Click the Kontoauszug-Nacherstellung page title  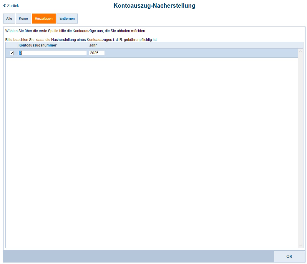pyautogui.click(x=154, y=6)
